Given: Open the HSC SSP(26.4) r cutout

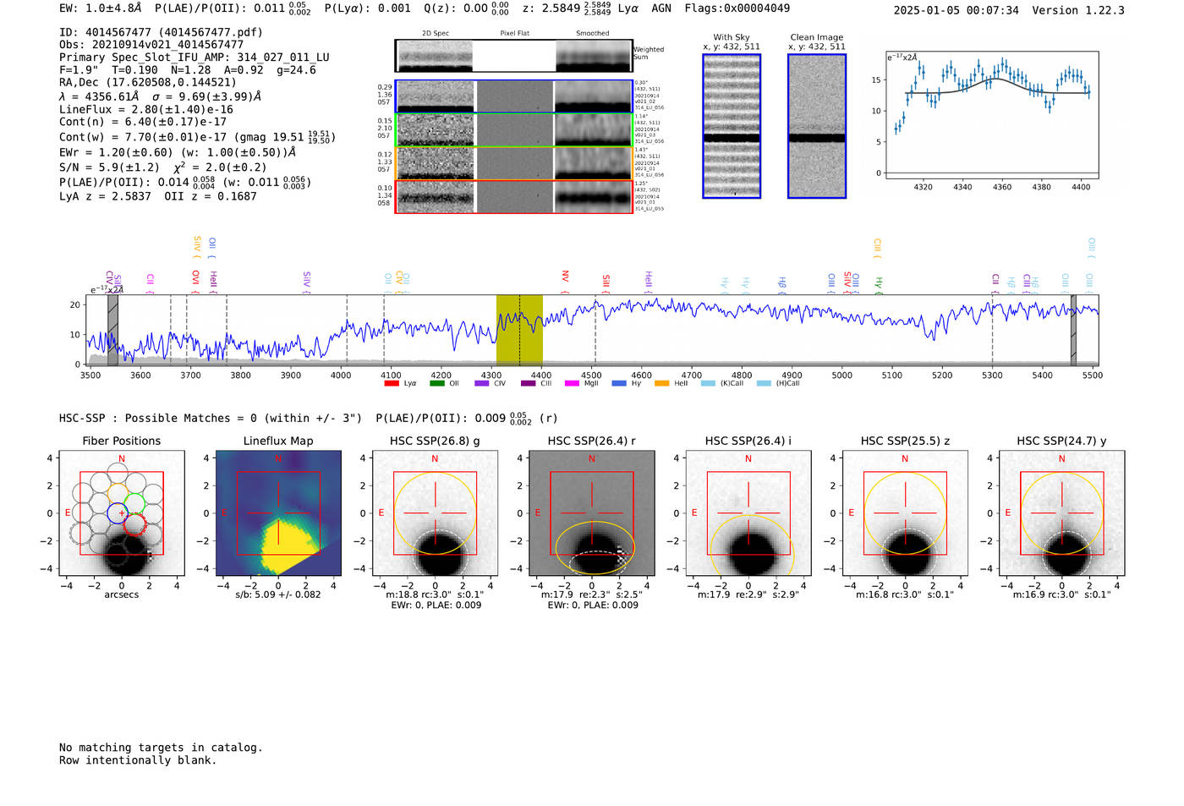Looking at the screenshot, I should click(x=591, y=514).
